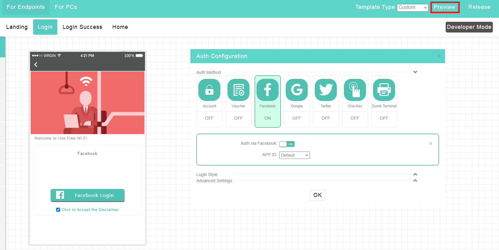Screen dimensions: 499x250
Task: Click the Preview button
Action: [445, 7]
